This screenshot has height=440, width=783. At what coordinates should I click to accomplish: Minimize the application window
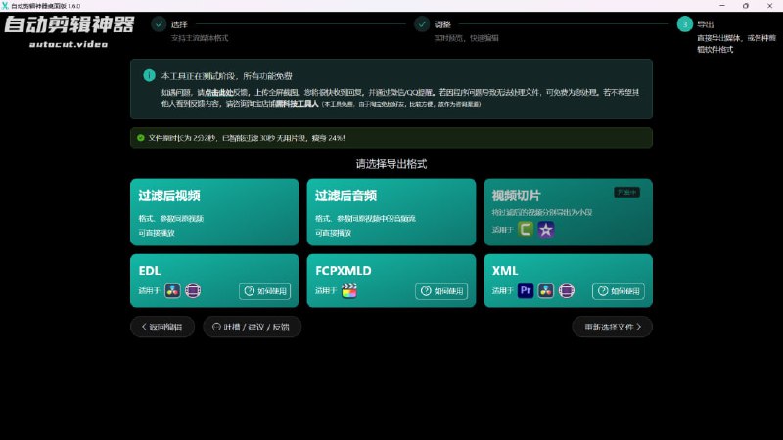(722, 6)
